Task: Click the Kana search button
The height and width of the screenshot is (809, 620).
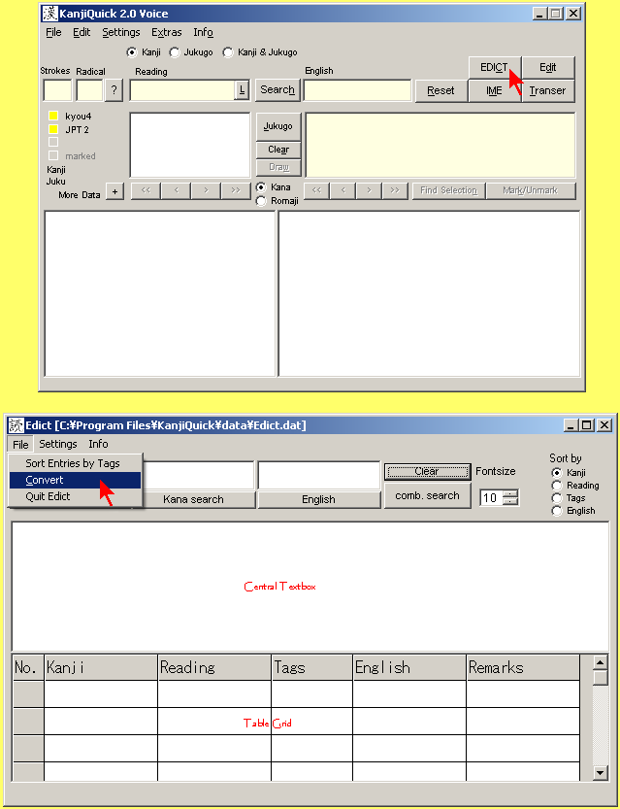Action: 194,499
